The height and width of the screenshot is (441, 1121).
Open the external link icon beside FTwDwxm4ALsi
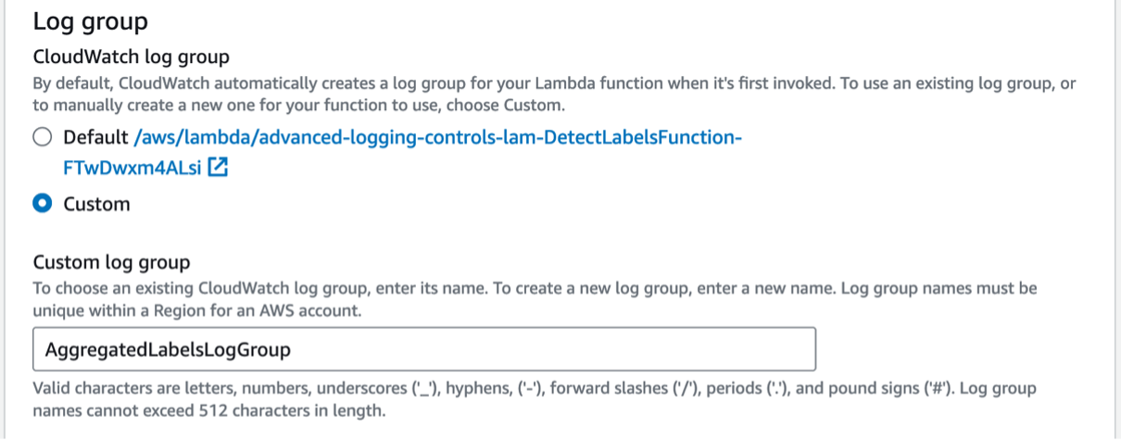click(218, 168)
